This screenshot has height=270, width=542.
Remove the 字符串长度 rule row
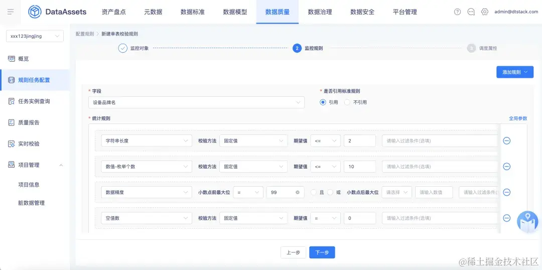pos(507,141)
